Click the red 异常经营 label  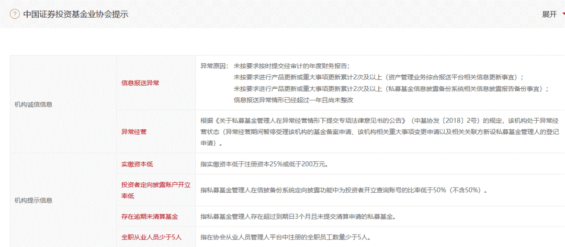point(134,132)
